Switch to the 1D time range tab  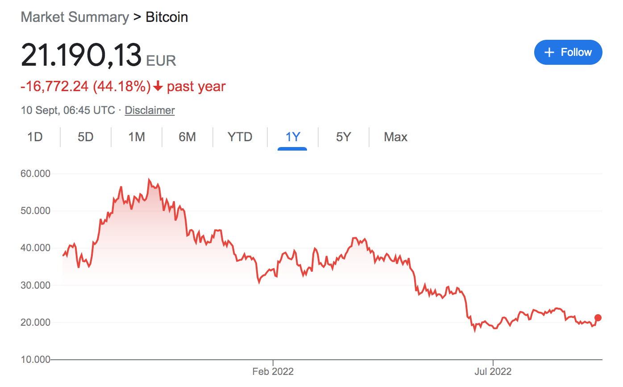point(35,137)
